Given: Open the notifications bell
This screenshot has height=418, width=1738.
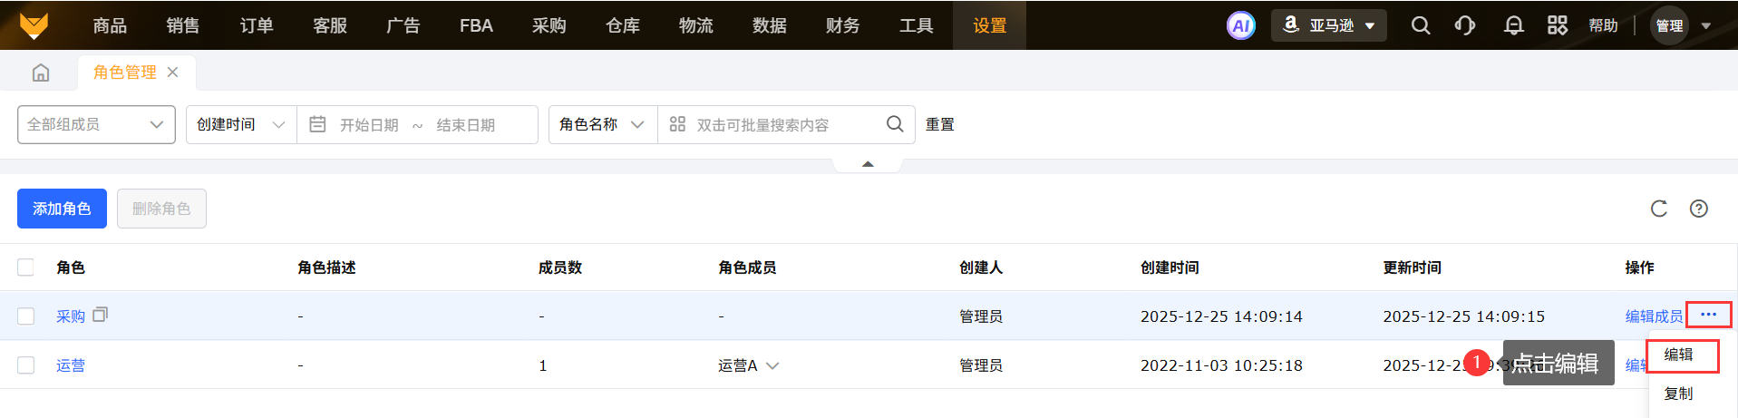Looking at the screenshot, I should pyautogui.click(x=1513, y=25).
